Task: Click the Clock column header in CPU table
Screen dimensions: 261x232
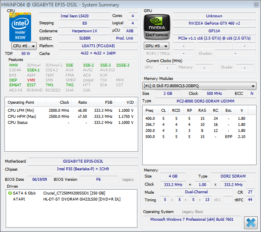Action: tap(59, 102)
